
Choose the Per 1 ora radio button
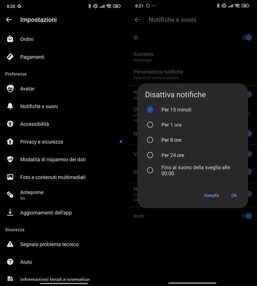tap(150, 125)
